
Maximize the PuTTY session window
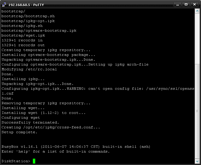pos(186,5)
